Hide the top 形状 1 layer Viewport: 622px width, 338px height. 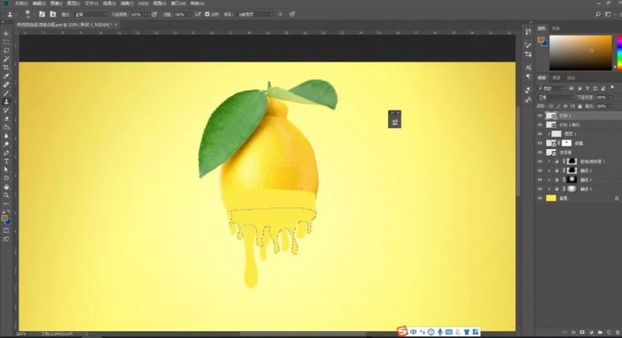point(539,116)
